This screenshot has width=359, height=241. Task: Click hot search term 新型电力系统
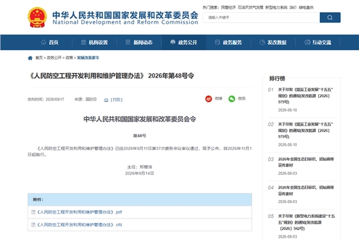(x=276, y=8)
